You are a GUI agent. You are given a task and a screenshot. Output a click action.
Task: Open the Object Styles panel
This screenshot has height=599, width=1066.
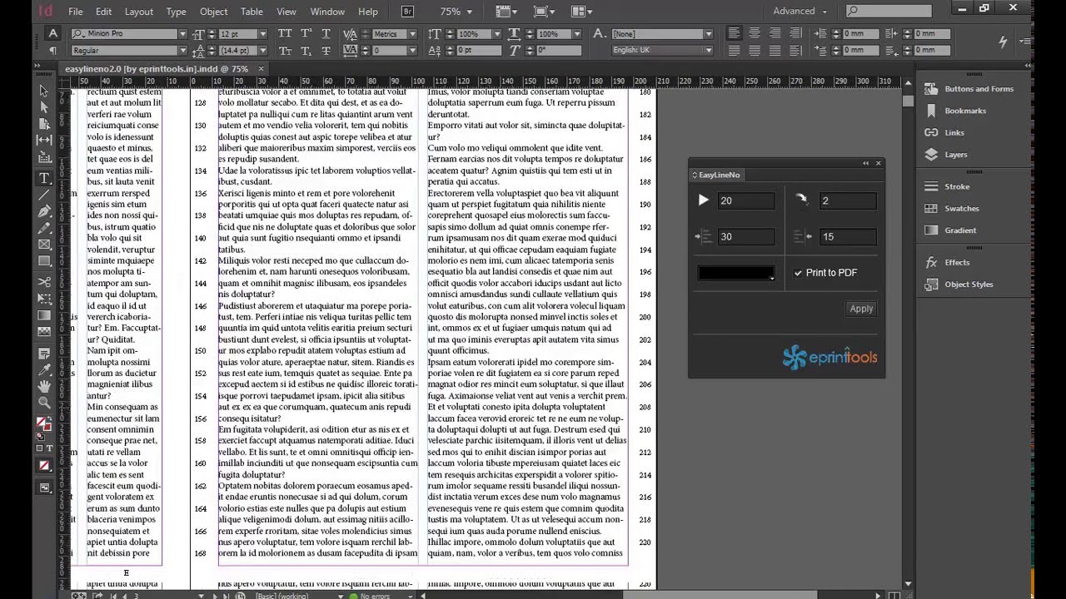[x=959, y=285]
